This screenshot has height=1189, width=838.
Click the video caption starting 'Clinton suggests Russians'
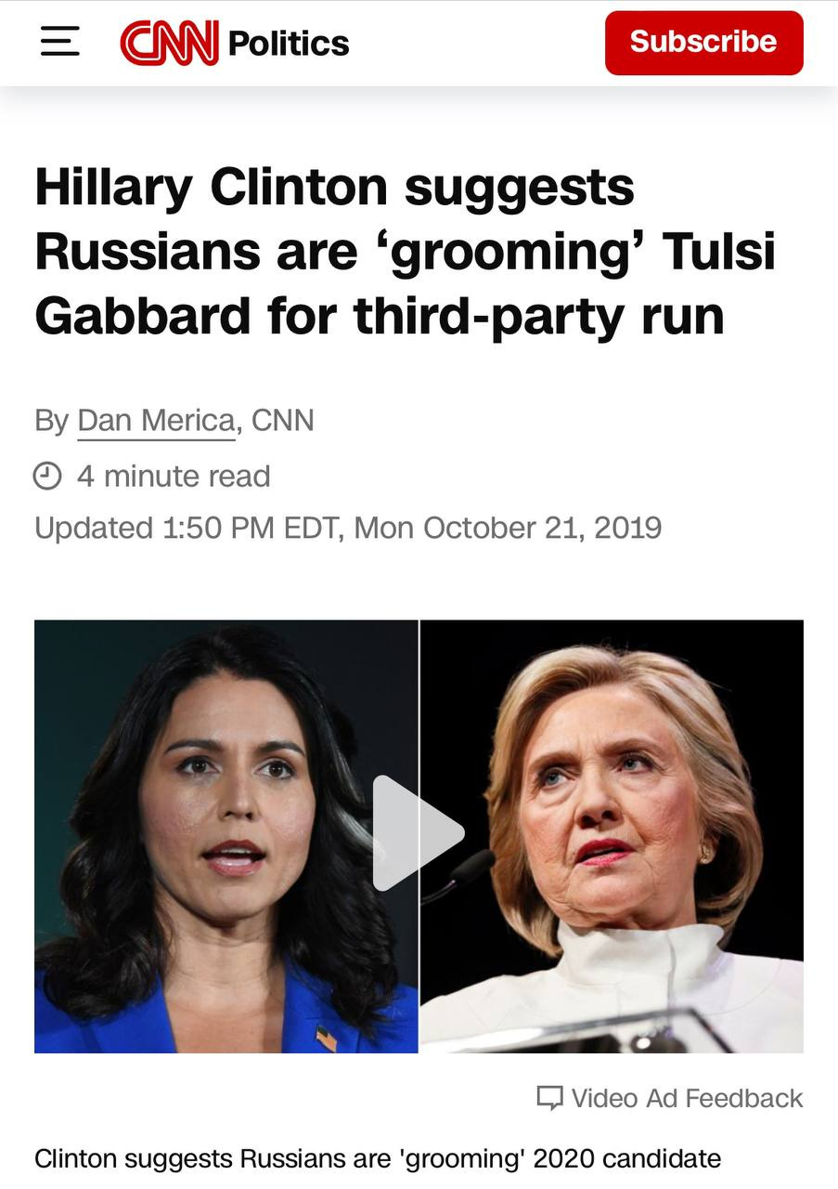click(378, 1158)
